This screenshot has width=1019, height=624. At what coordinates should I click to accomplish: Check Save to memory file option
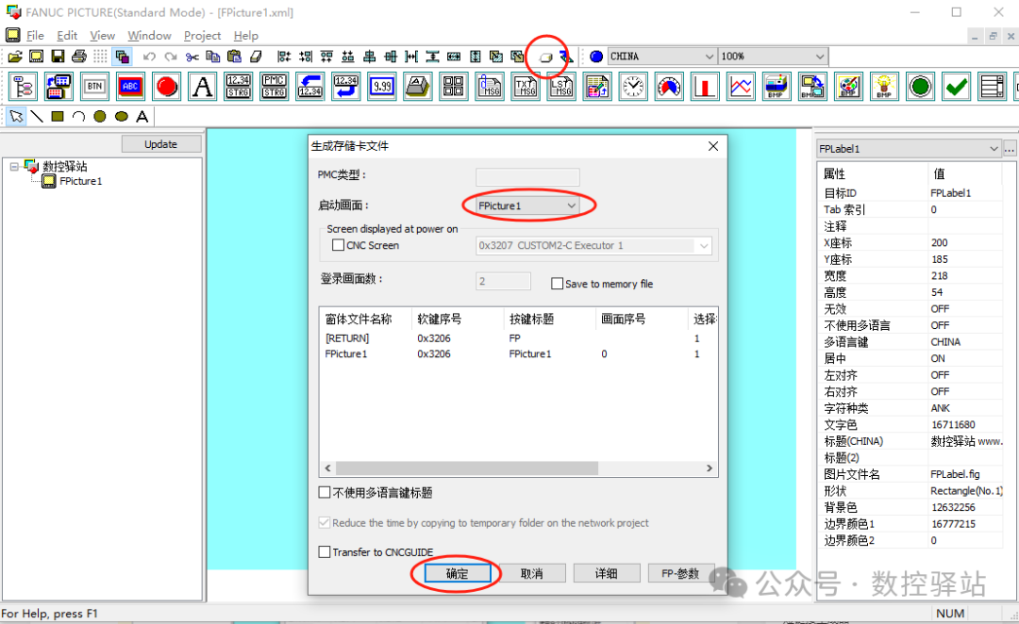pyautogui.click(x=557, y=284)
